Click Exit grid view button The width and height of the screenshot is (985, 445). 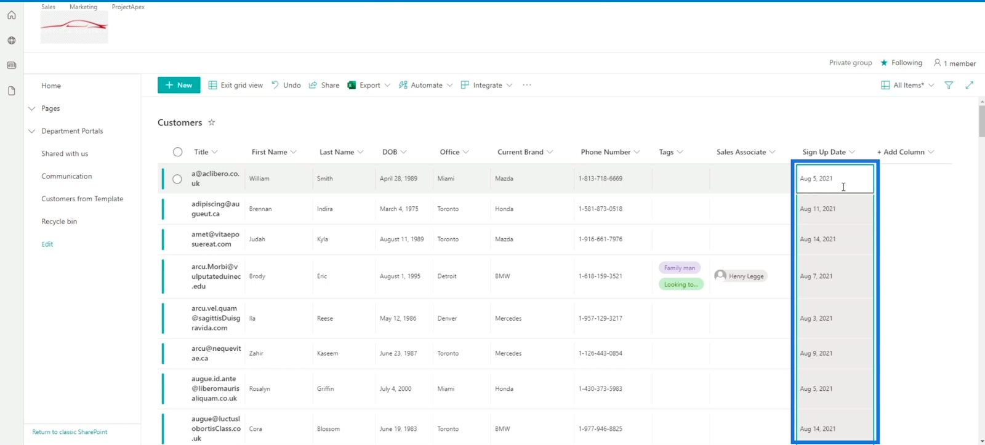236,85
